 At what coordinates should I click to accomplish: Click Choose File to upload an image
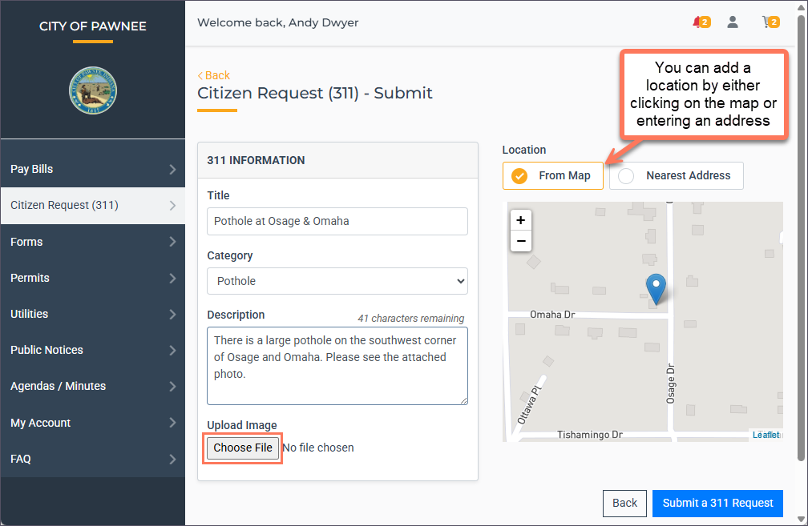(242, 448)
